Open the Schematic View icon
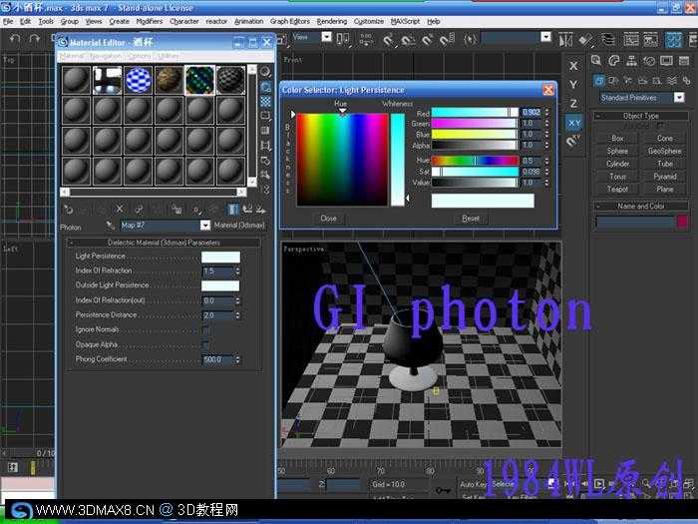This screenshot has height=524, width=698. [650, 40]
